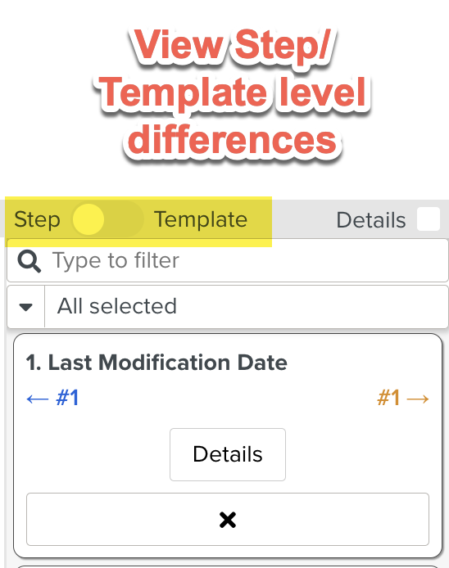Screen dimensions: 449x568
Task: Click the Details text label beside the checkbox
Action: [x=371, y=220]
